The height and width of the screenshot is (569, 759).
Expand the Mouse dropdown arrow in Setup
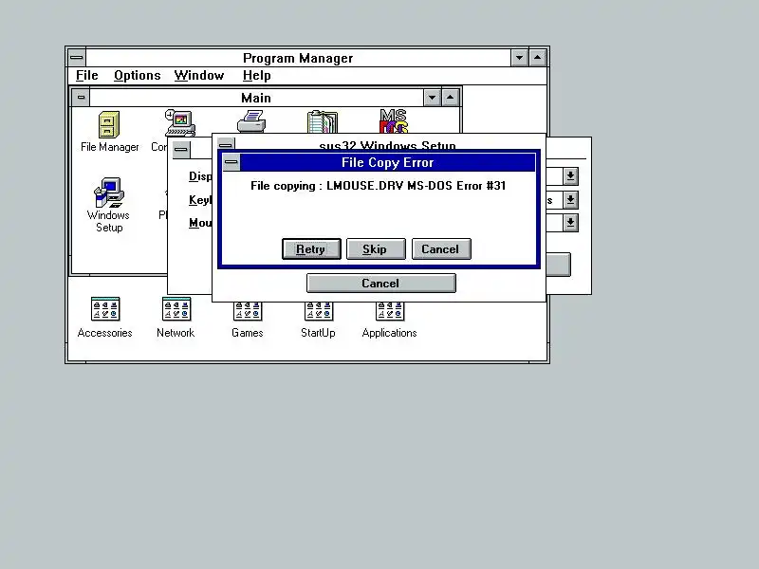point(570,223)
